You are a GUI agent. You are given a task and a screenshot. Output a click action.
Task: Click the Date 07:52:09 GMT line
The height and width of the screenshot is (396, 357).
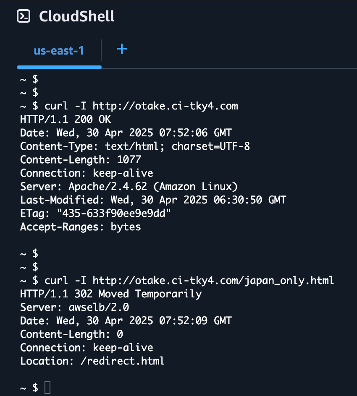(x=126, y=321)
